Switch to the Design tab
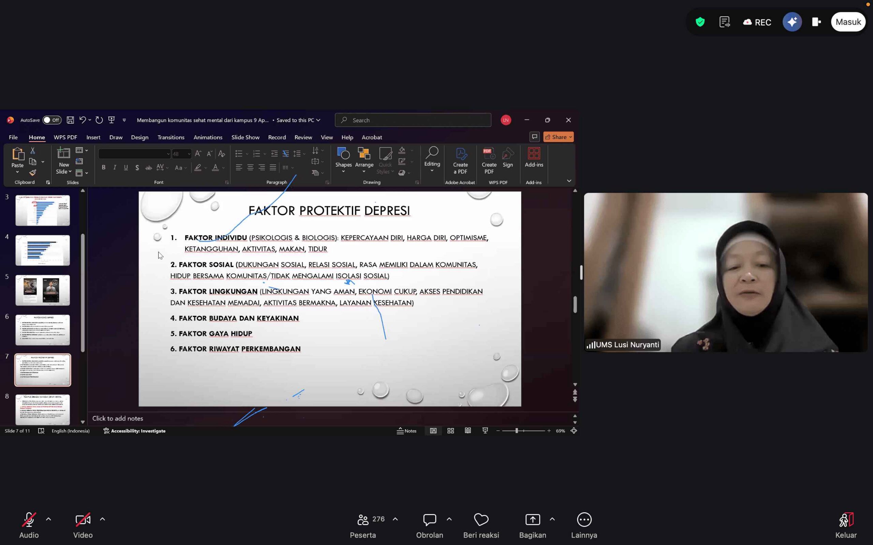This screenshot has width=873, height=545. [139, 137]
